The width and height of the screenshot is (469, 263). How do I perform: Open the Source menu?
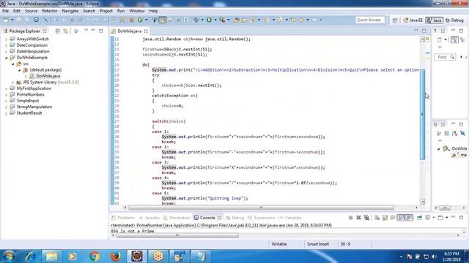(x=31, y=11)
